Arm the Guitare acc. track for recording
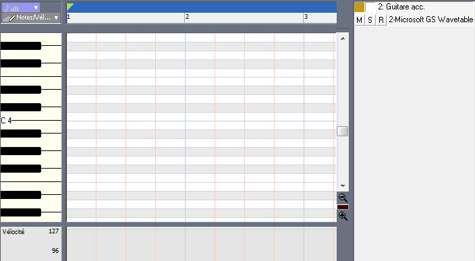This screenshot has height=261, width=475. 381,20
